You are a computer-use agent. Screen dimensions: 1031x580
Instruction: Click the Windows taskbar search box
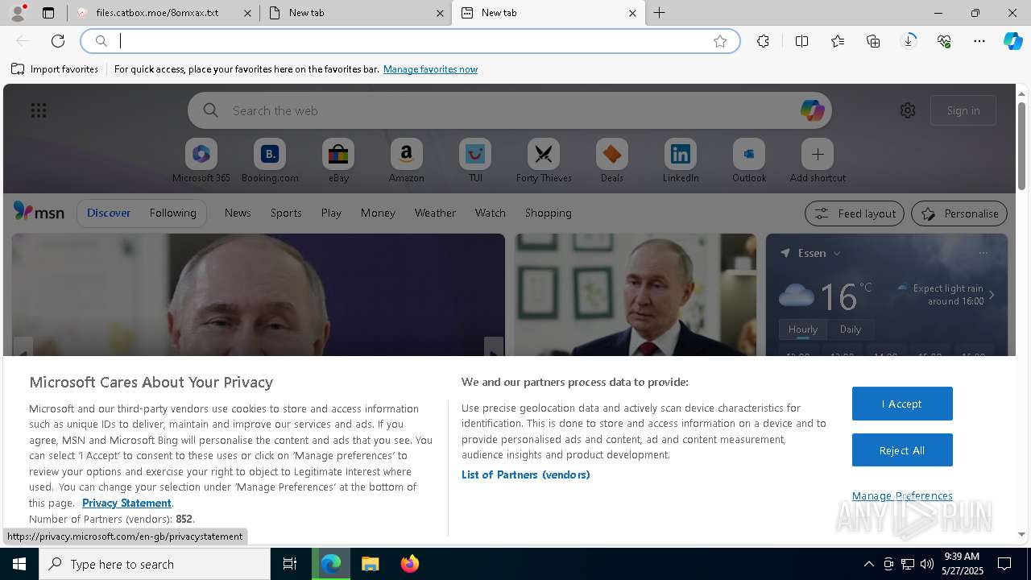click(155, 564)
